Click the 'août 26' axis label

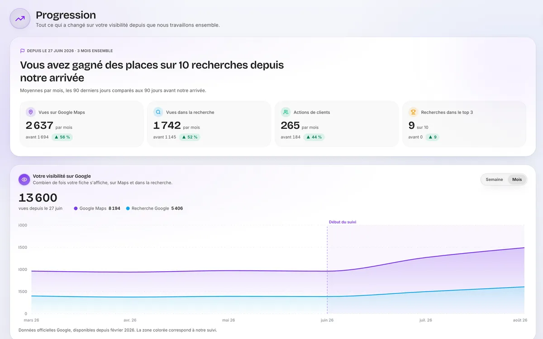pos(520,320)
